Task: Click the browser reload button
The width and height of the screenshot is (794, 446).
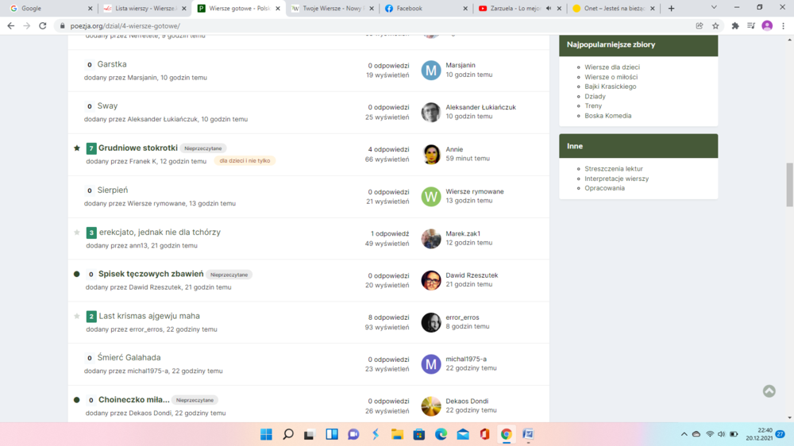Action: (x=42, y=25)
